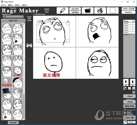This screenshot has width=137, height=125.
Task: Select the eyedropper color picker icon
Action: [125, 122]
